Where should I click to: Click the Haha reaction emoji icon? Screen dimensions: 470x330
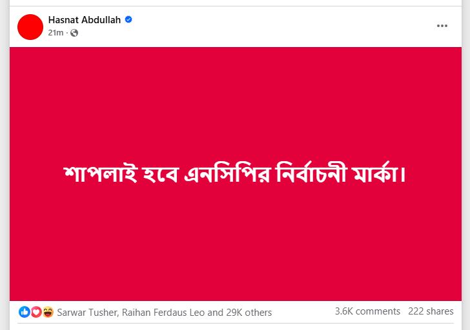pos(46,312)
